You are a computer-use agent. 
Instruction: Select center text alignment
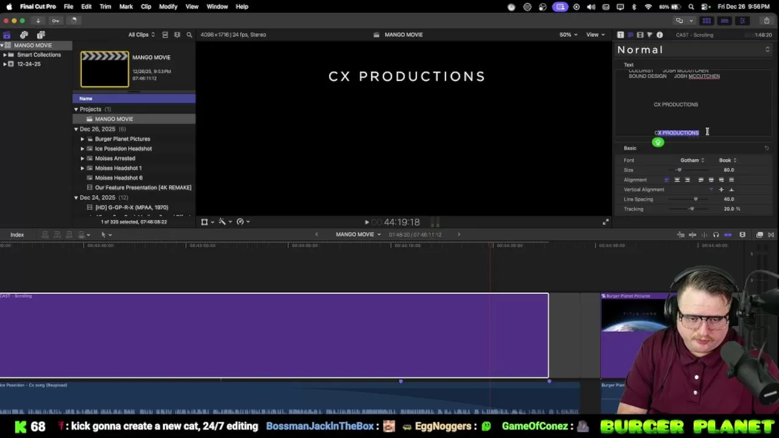[x=677, y=179]
